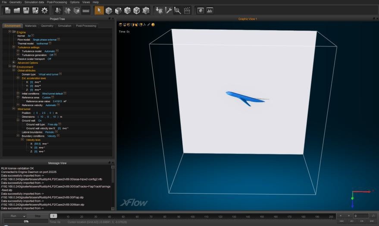
Task: Toggle Turbulence generation Off setting
Action: 51,55
